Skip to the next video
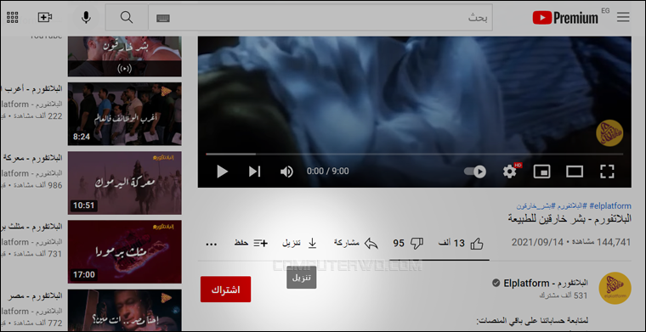This screenshot has height=332, width=646. click(255, 172)
